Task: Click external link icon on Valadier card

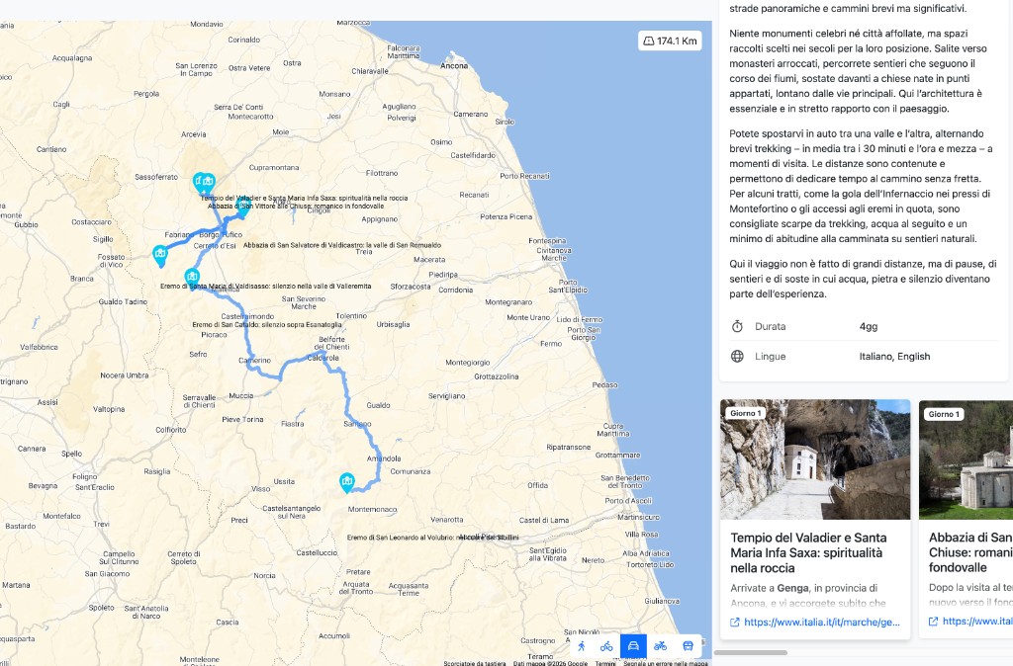Action: (735, 623)
